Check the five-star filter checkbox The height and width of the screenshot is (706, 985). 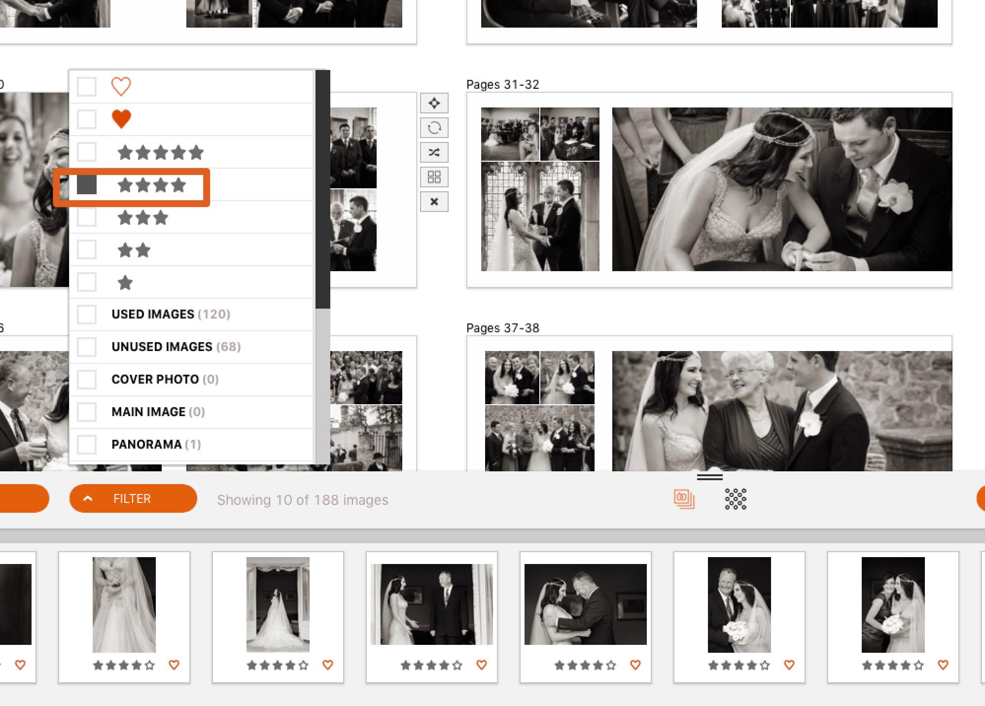(x=87, y=152)
